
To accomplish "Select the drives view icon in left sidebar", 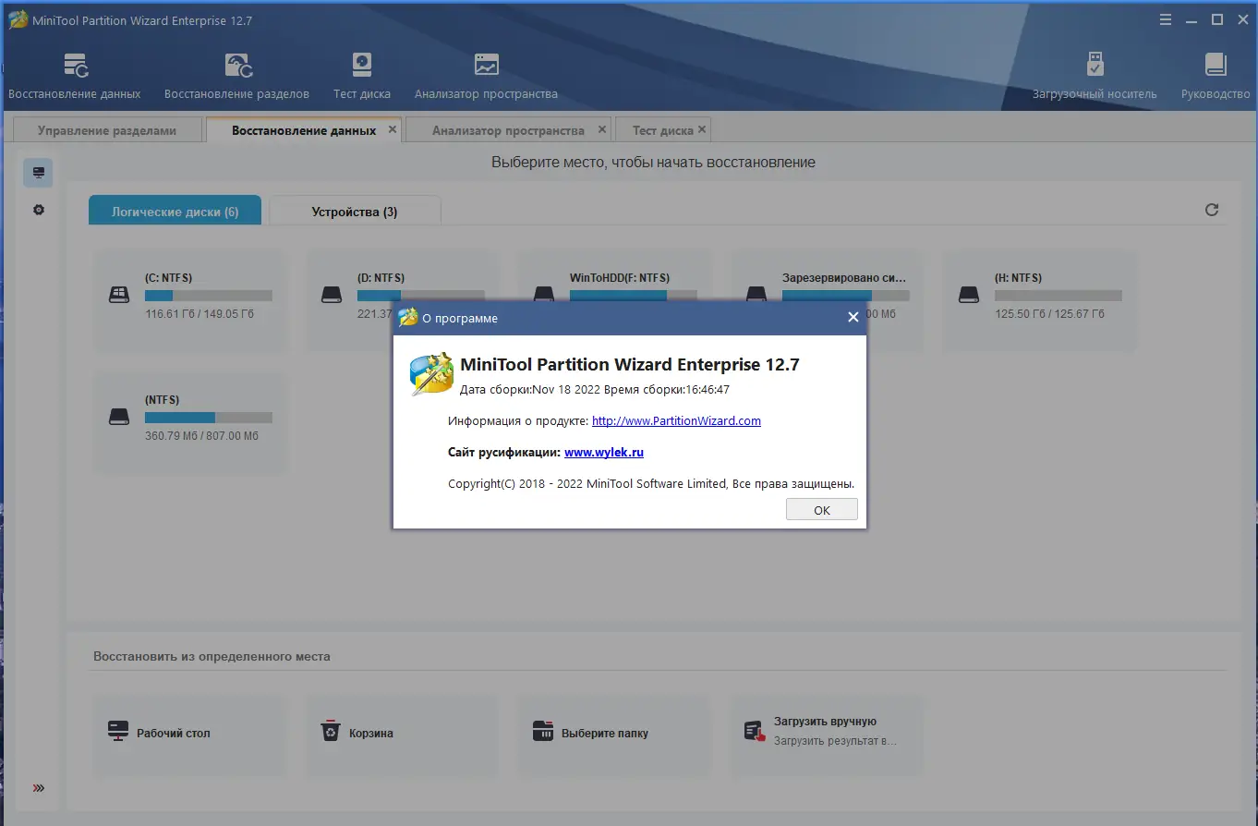I will tap(38, 173).
